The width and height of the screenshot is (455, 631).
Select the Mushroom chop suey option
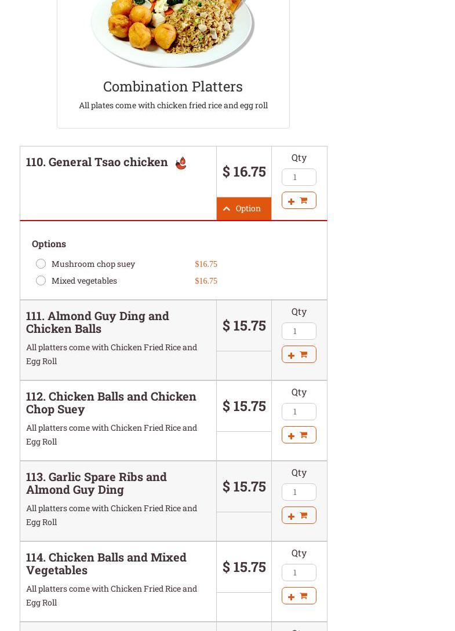tap(41, 264)
